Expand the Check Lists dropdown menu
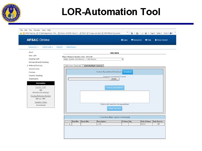The image size is (202, 151). (x=47, y=47)
